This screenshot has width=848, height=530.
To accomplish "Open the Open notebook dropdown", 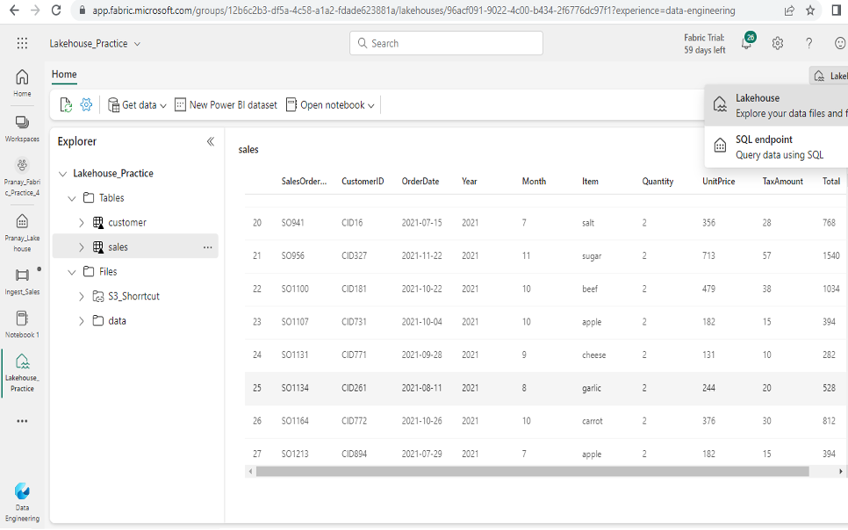I will coord(330,105).
